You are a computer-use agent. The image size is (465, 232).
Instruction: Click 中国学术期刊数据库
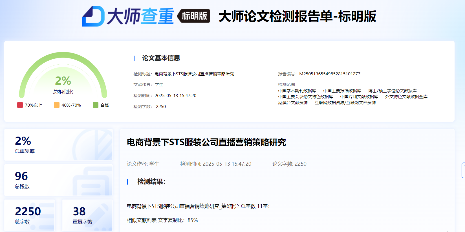[x=297, y=91]
